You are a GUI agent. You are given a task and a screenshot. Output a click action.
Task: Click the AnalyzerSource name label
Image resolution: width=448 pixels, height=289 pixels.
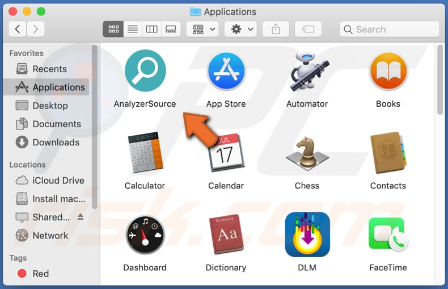pos(145,104)
